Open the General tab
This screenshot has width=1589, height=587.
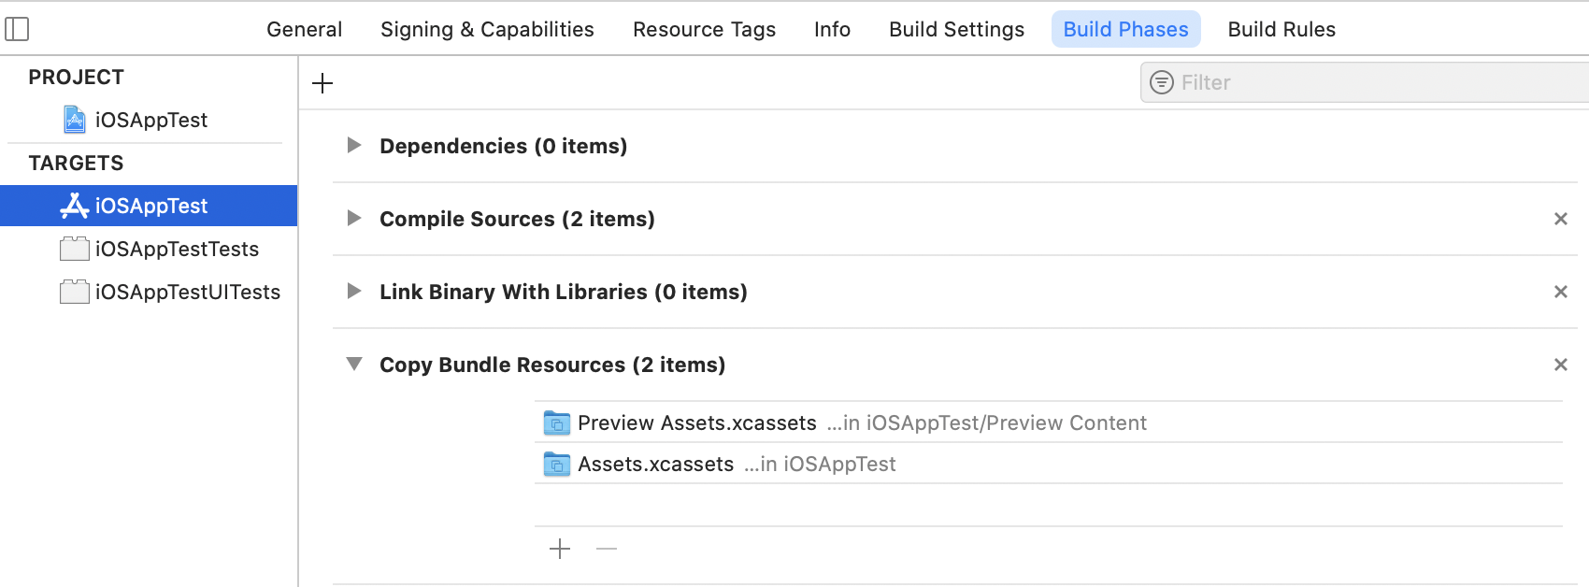click(305, 29)
